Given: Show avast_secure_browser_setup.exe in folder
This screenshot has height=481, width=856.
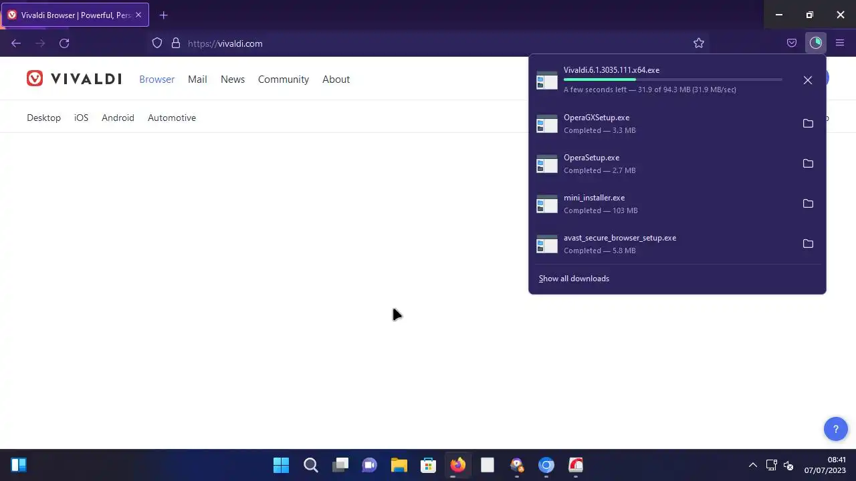Looking at the screenshot, I should click(x=808, y=244).
